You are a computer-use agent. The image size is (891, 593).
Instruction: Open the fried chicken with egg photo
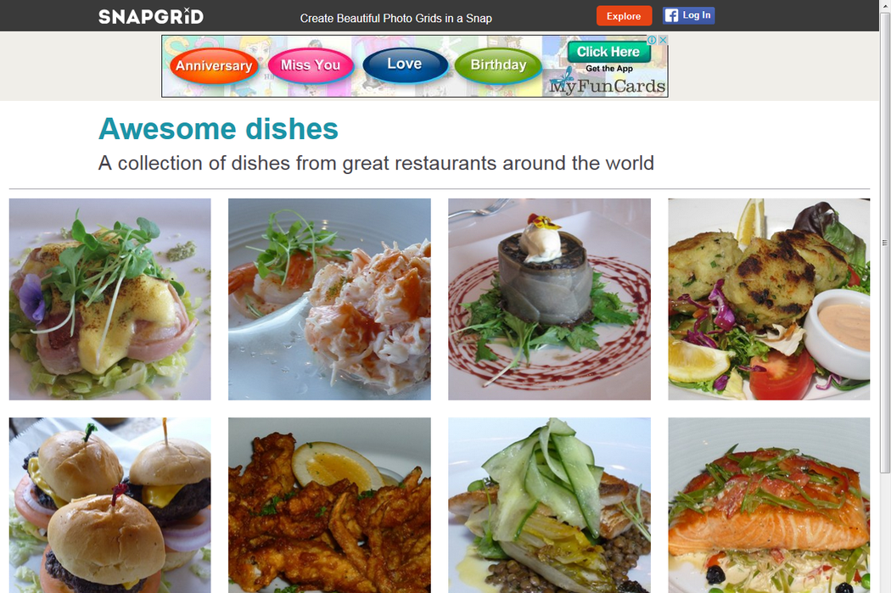pos(329,506)
